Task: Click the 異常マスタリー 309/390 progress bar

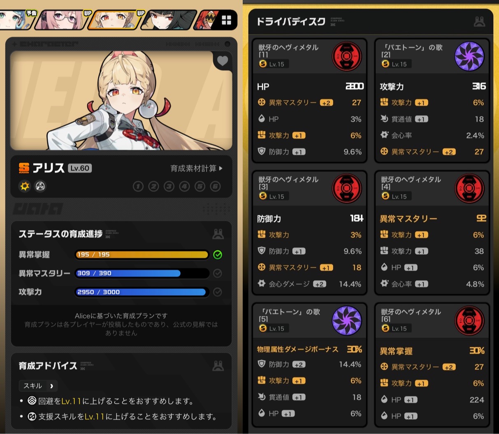Action: click(x=142, y=273)
